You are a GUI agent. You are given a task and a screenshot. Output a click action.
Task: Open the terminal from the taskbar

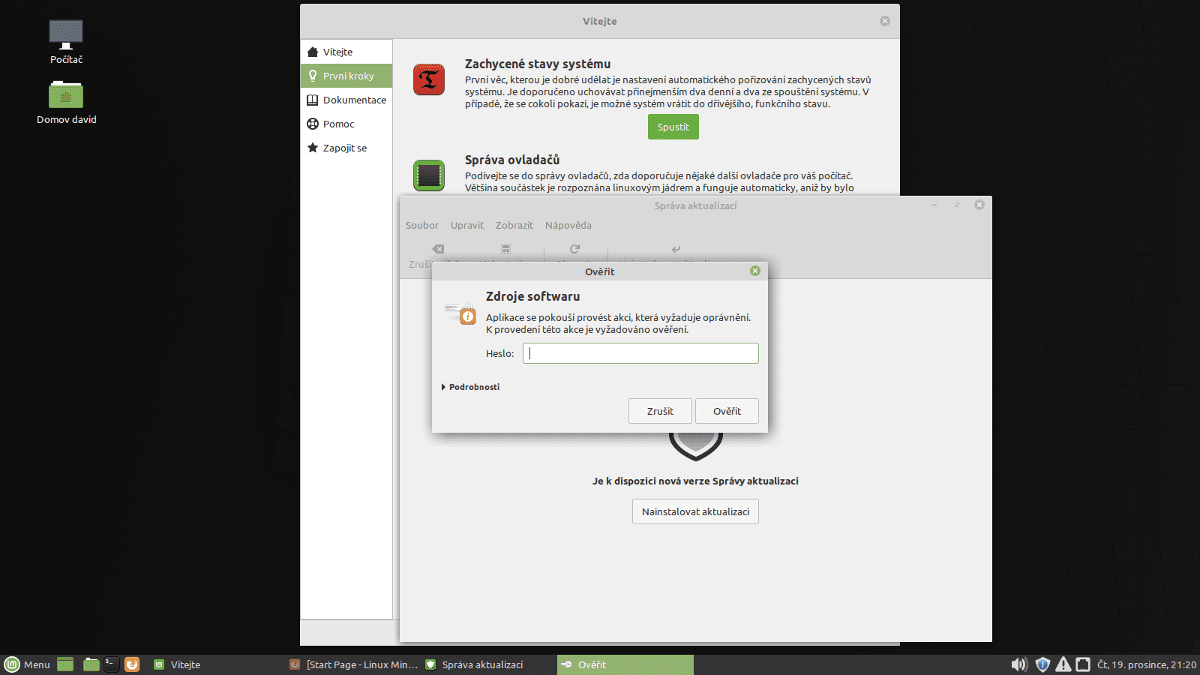pyautogui.click(x=111, y=664)
